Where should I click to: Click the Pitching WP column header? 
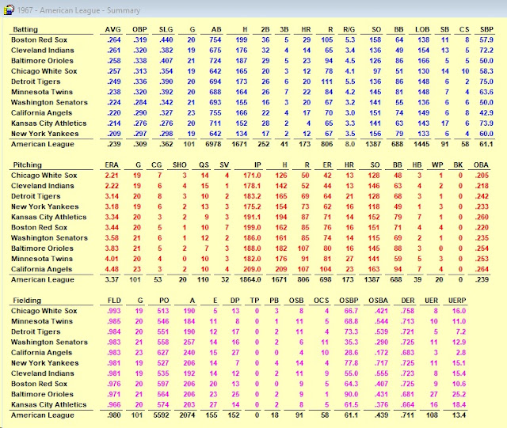coord(437,165)
